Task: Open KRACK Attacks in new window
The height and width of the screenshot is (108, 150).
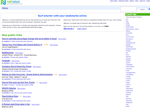Action: point(21,88)
